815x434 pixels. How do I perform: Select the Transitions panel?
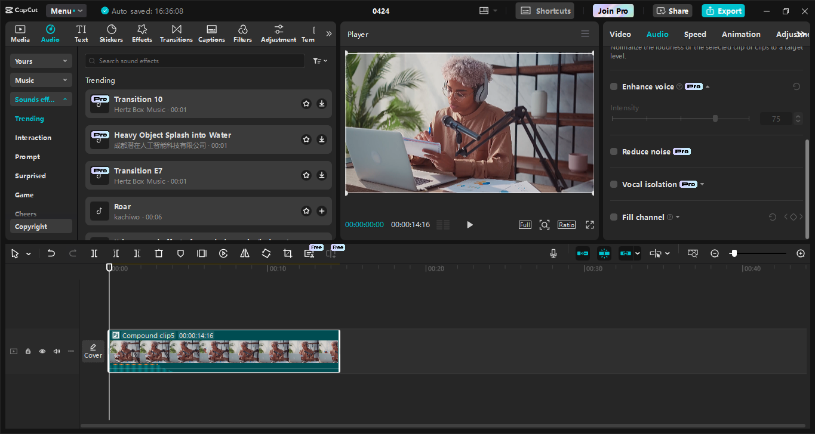tap(176, 33)
